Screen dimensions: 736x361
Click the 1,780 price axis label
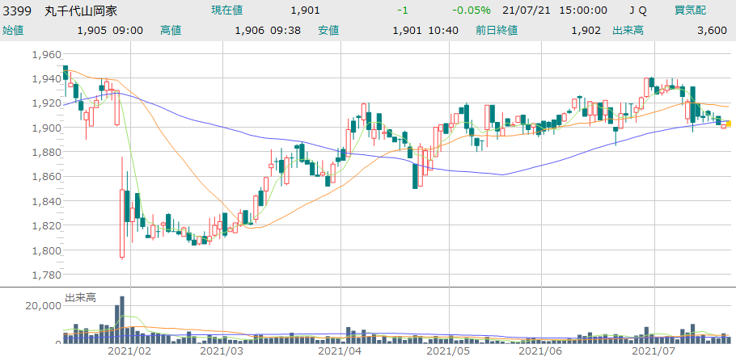click(46, 275)
